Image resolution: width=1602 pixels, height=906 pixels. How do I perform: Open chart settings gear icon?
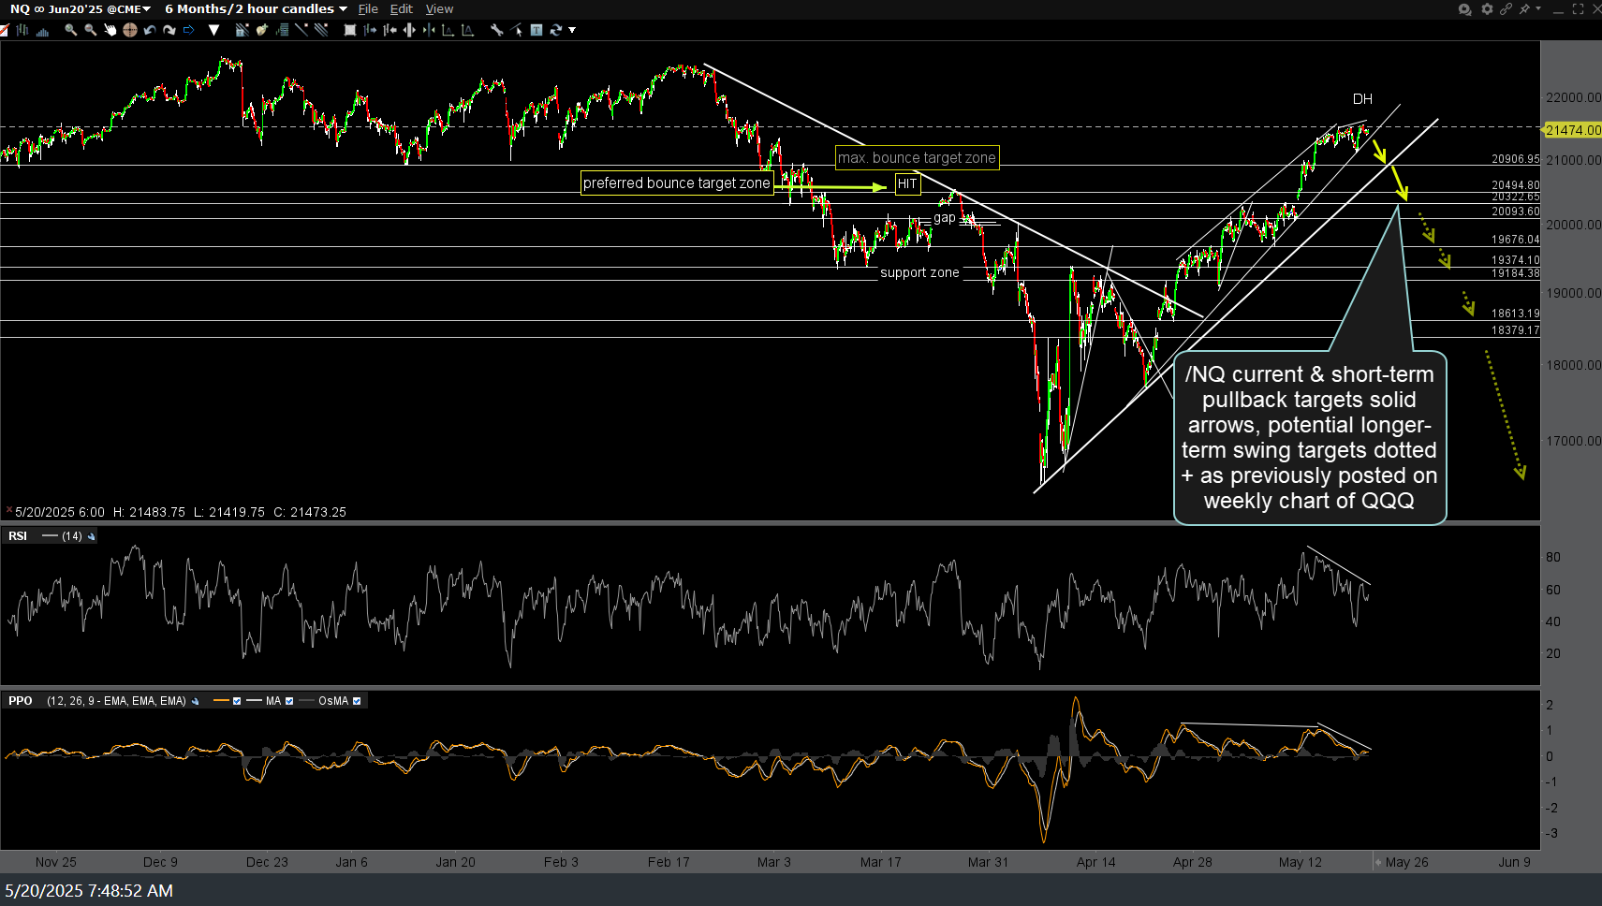pyautogui.click(x=1487, y=9)
